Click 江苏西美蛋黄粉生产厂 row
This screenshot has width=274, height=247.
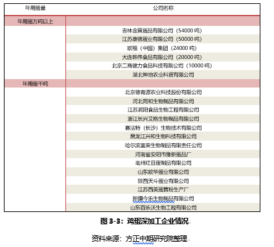click(x=163, y=189)
